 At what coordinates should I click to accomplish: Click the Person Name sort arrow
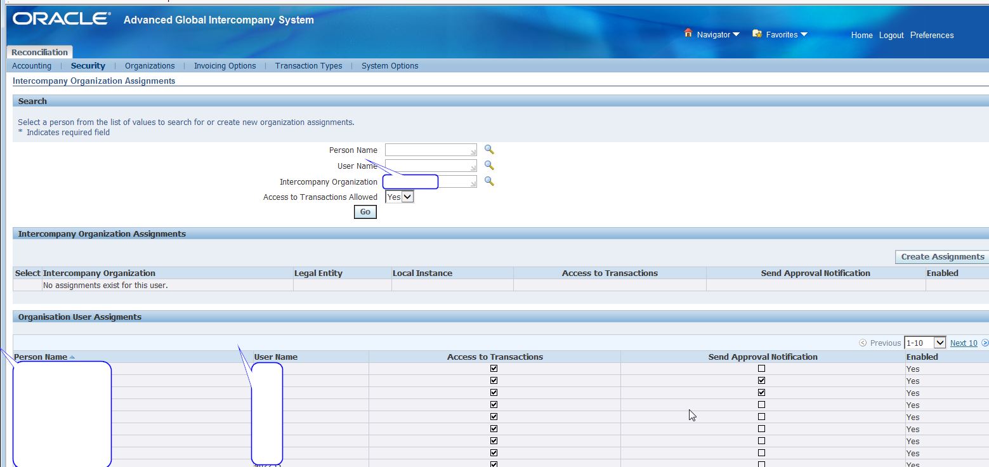[71, 357]
